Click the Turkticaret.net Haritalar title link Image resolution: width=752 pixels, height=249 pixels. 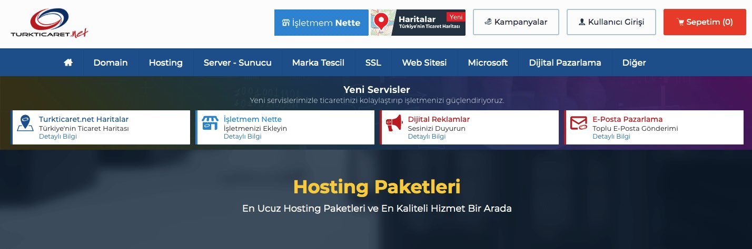pyautogui.click(x=84, y=119)
